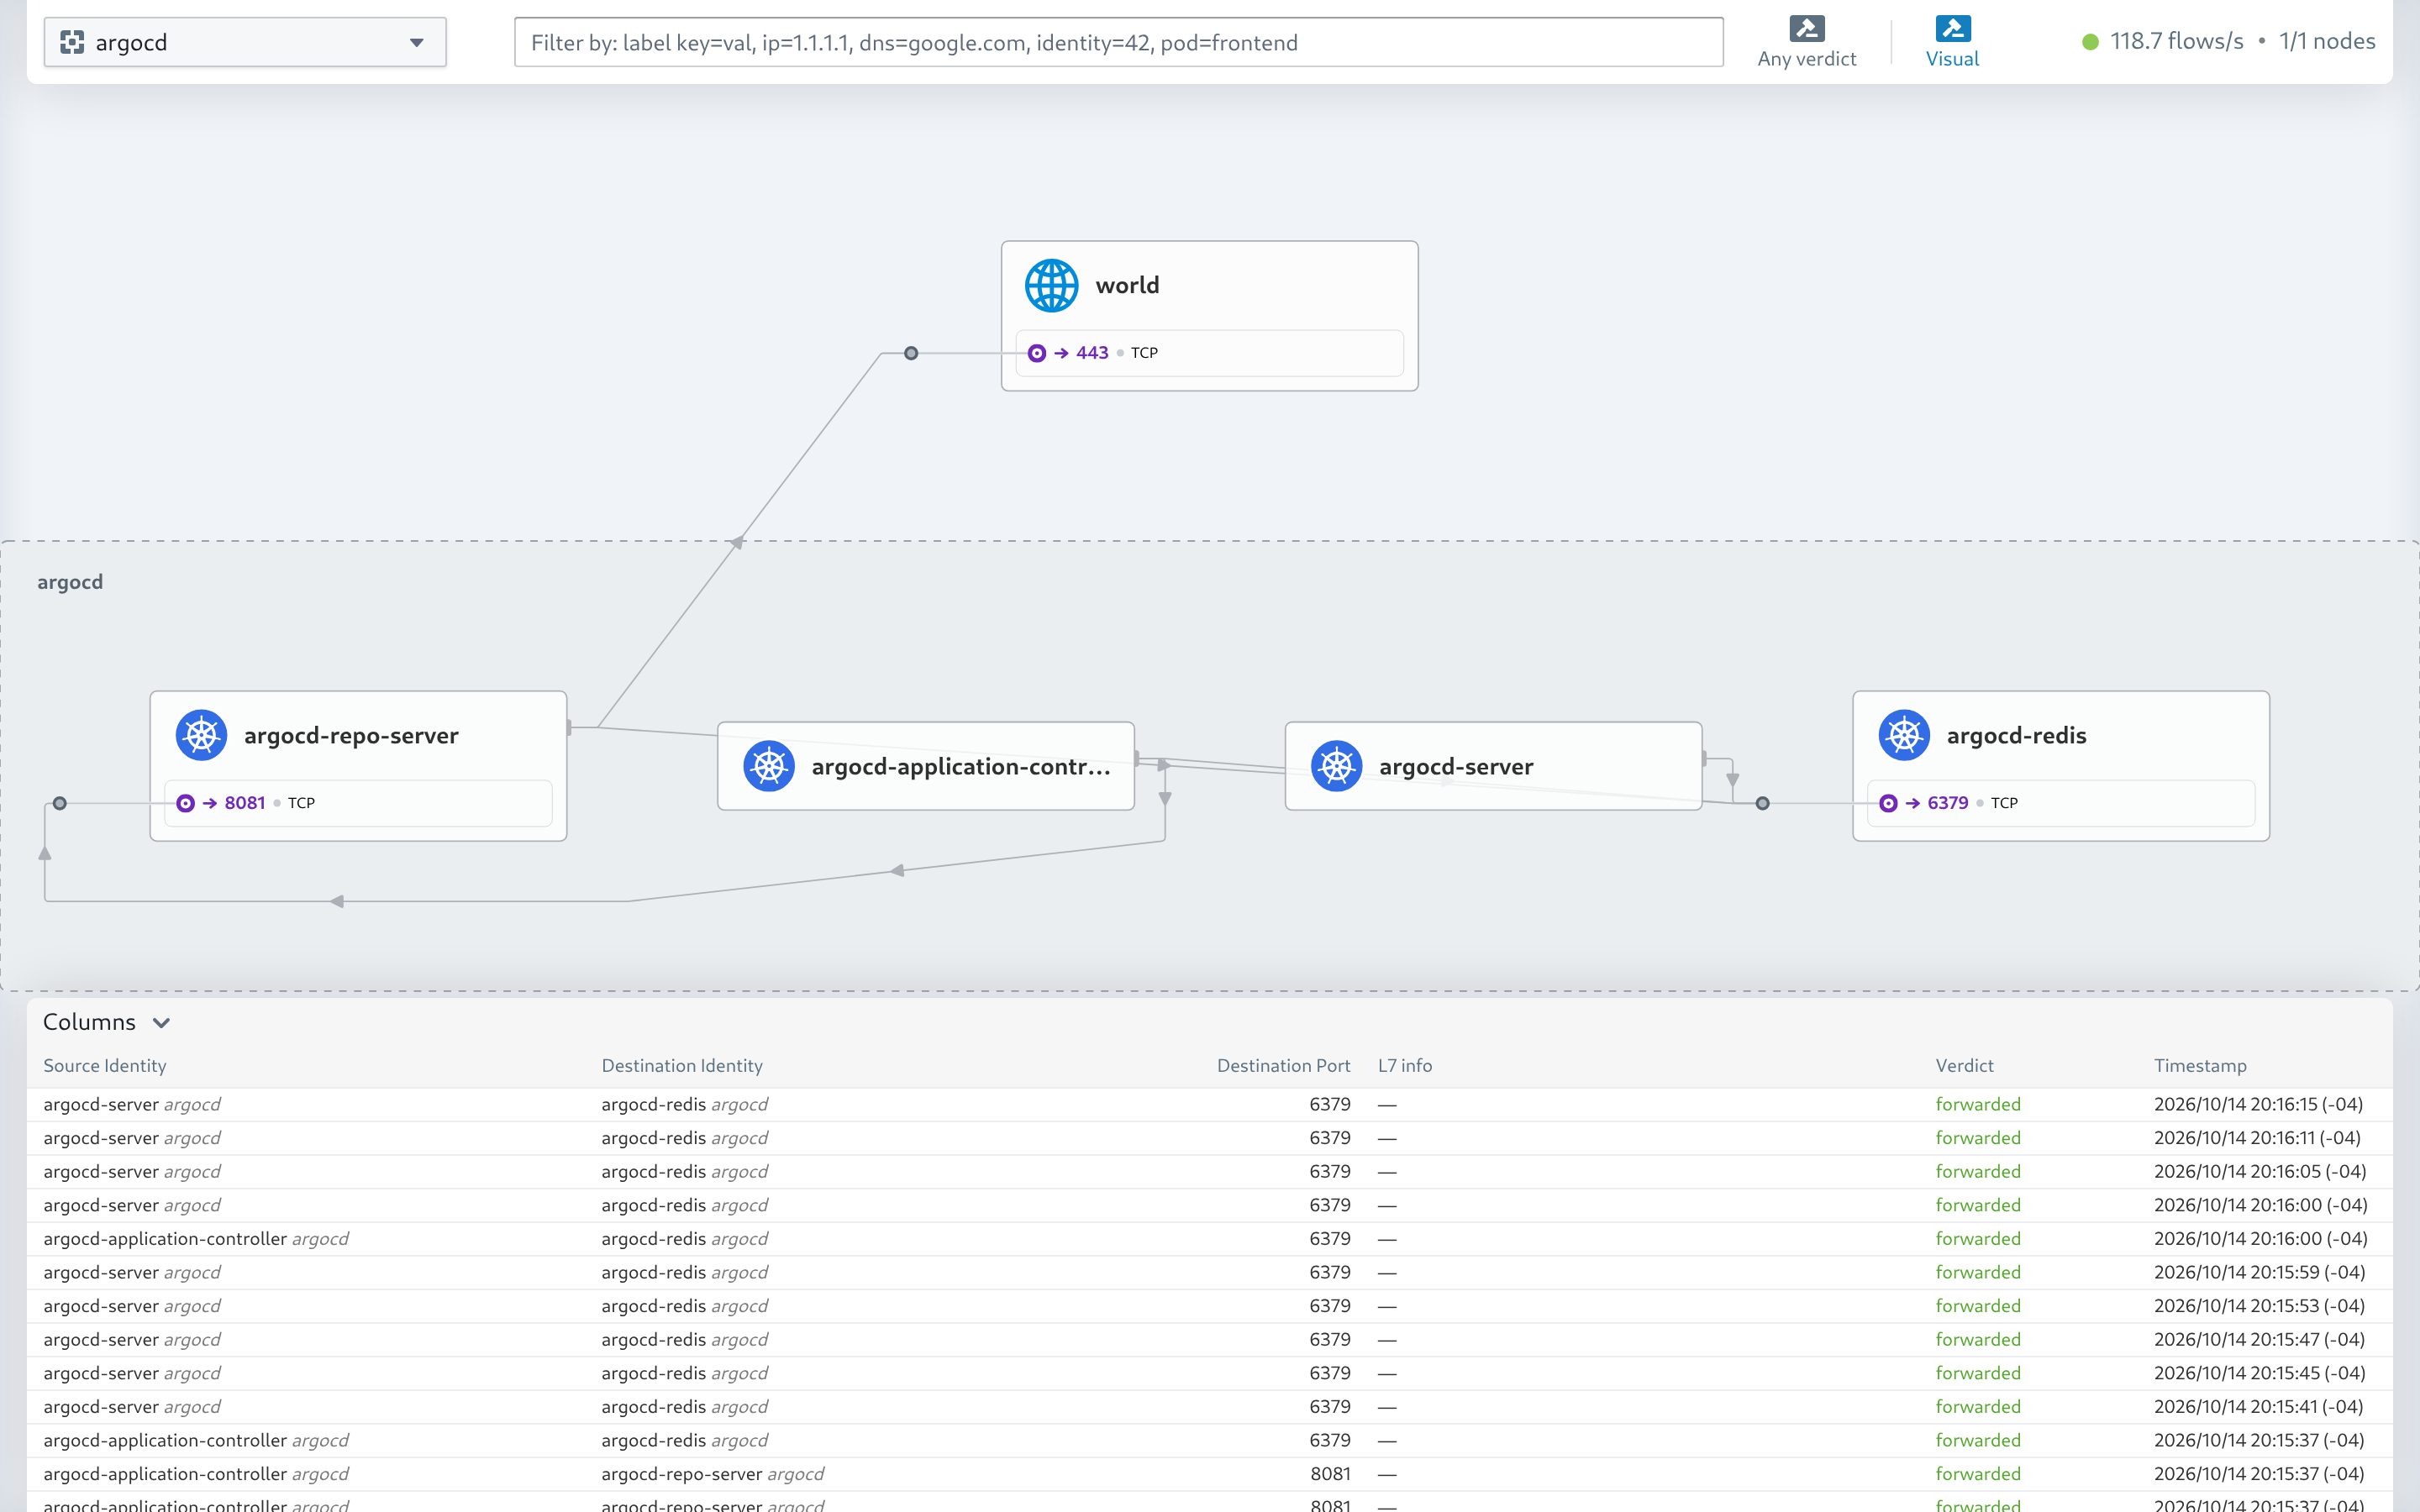
Task: Click the Verdict column header
Action: click(1964, 1066)
